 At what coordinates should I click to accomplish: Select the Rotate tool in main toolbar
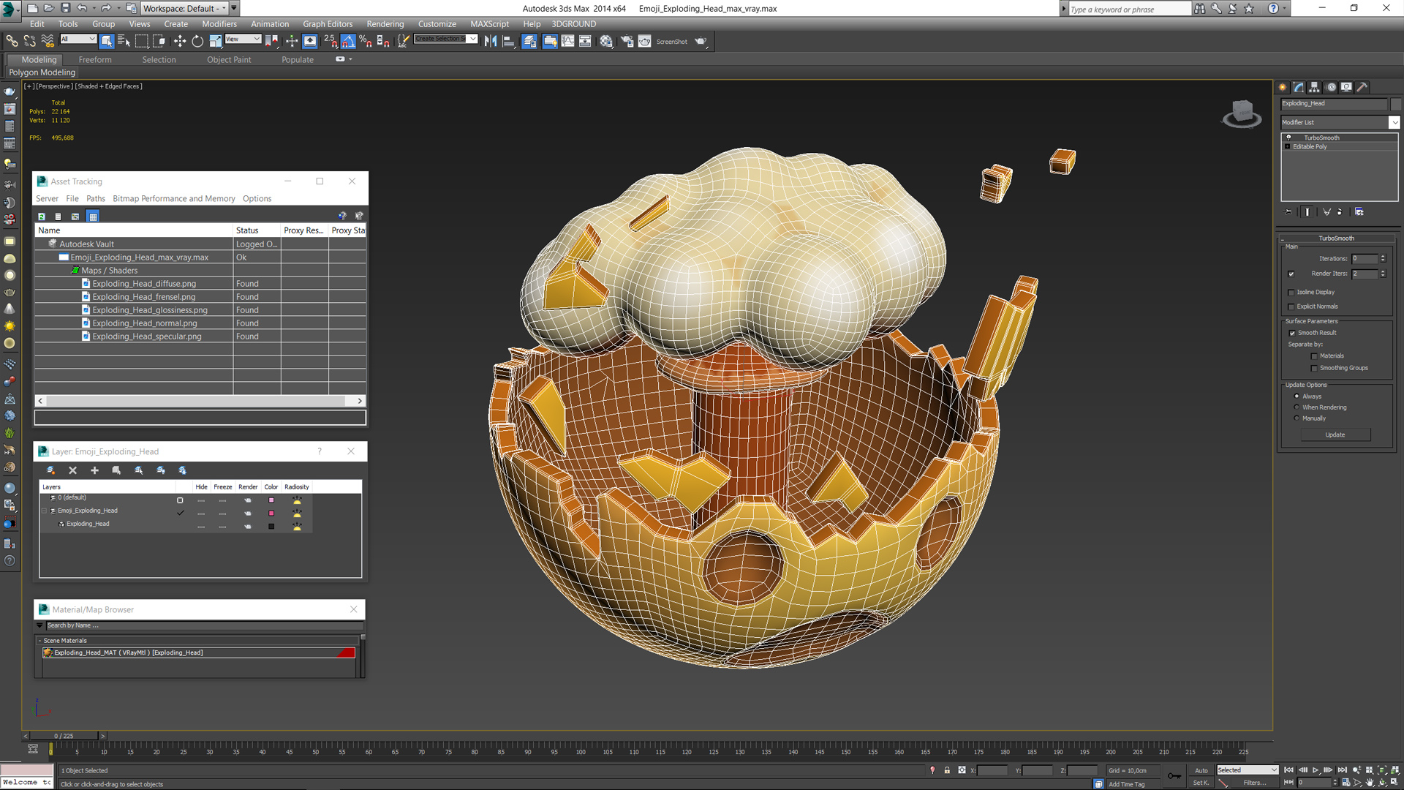(197, 42)
